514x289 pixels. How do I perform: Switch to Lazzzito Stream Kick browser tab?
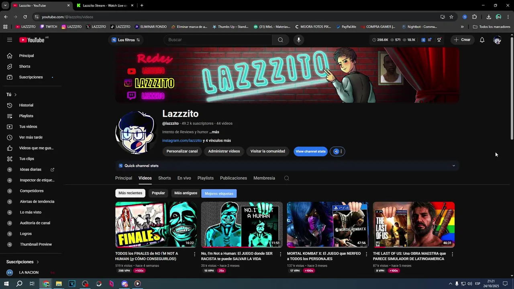coord(105,6)
